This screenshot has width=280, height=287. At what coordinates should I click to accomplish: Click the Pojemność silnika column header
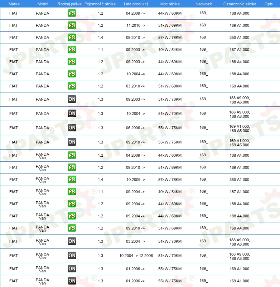coord(100,4)
